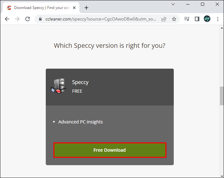Click the Speccy computer logo image
This screenshot has height=178, width=224.
(58, 86)
